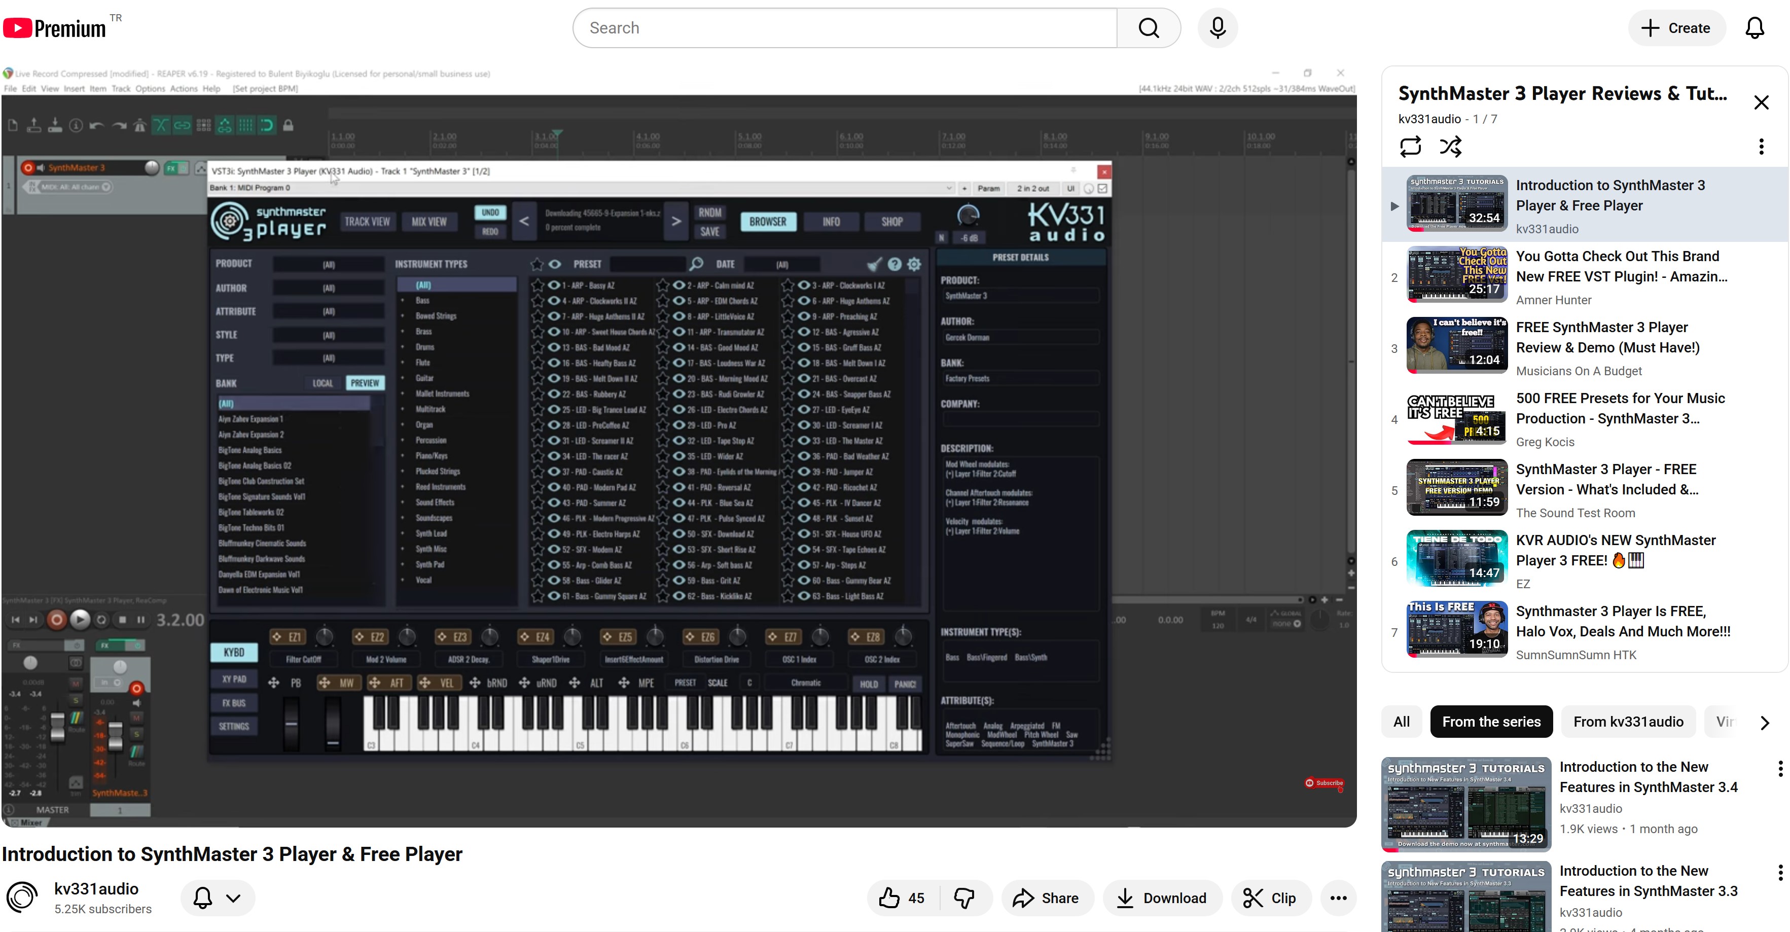Select the 'All' filter chip
This screenshot has width=1790, height=932.
[x=1401, y=722]
